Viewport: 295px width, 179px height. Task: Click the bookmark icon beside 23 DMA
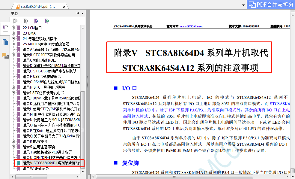pos(19,33)
